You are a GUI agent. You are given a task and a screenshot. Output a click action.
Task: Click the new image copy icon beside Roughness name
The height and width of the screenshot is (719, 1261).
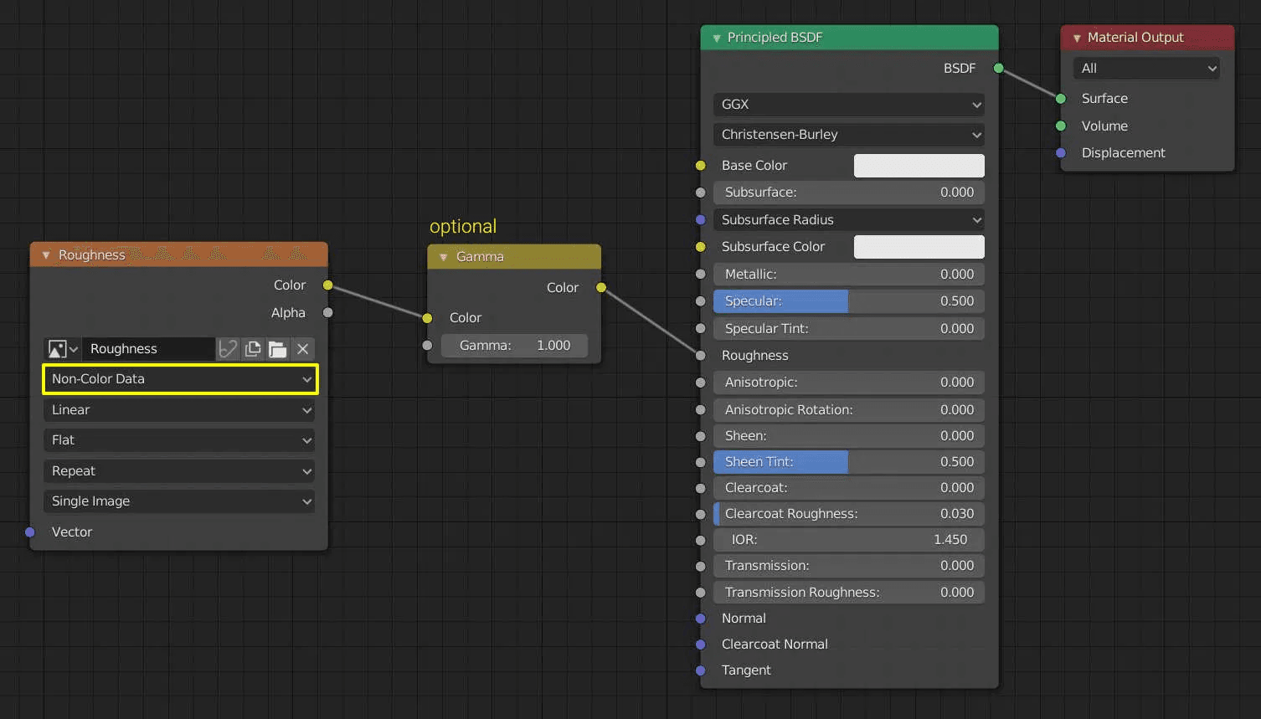pos(253,349)
